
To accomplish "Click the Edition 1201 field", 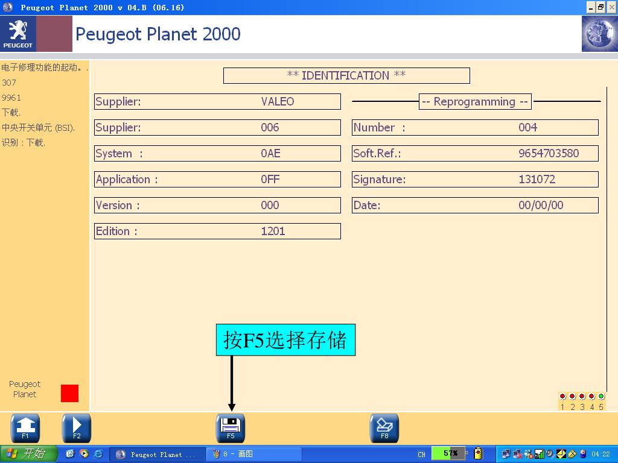I will pyautogui.click(x=217, y=231).
